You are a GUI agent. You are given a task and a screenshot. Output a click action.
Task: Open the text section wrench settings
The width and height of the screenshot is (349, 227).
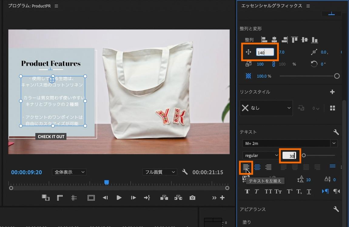tap(336, 132)
